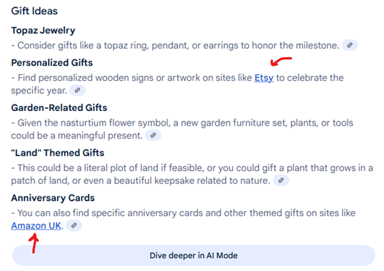Click the specific anniversary cards description text
This screenshot has width=384, height=271.
click(x=183, y=219)
